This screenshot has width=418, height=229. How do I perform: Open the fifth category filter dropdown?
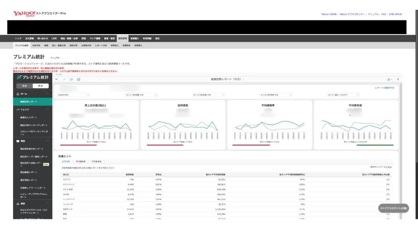tap(343, 95)
